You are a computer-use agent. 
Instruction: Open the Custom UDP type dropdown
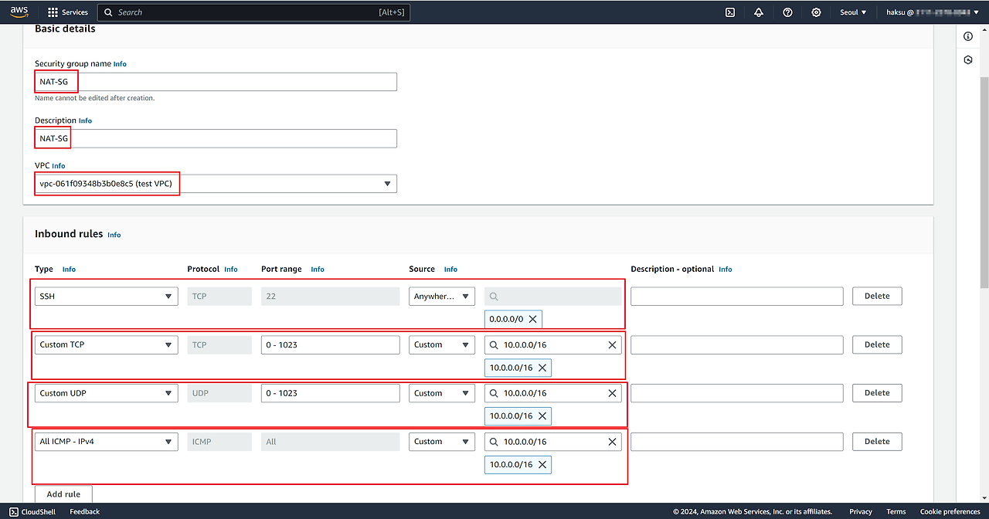pyautogui.click(x=106, y=393)
